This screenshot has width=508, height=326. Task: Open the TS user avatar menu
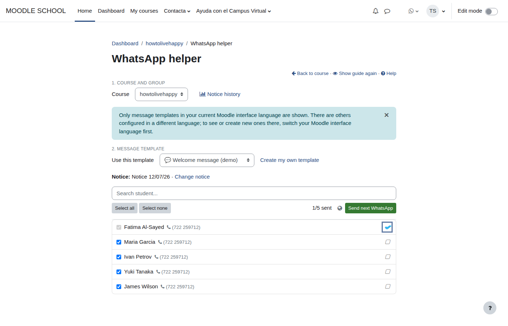coord(436,11)
